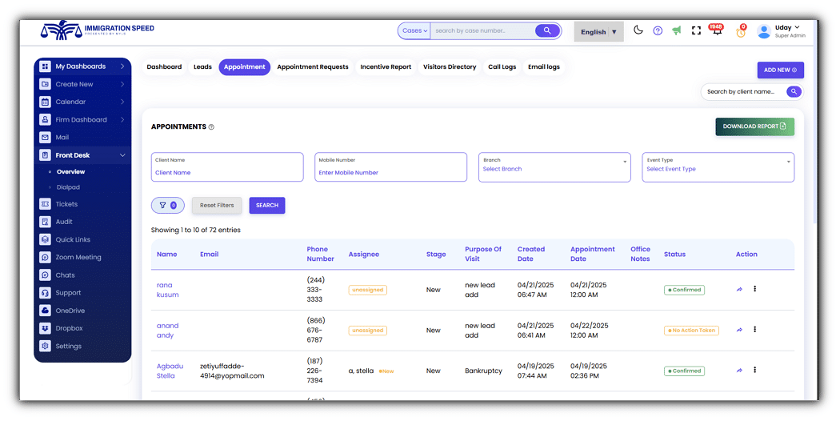The image size is (840, 421).
Task: Click the case search magnifier button
Action: coord(547,30)
